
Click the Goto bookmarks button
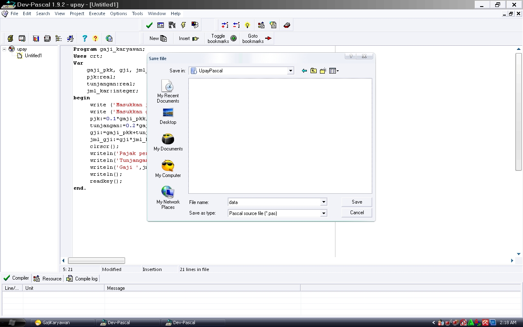click(257, 38)
